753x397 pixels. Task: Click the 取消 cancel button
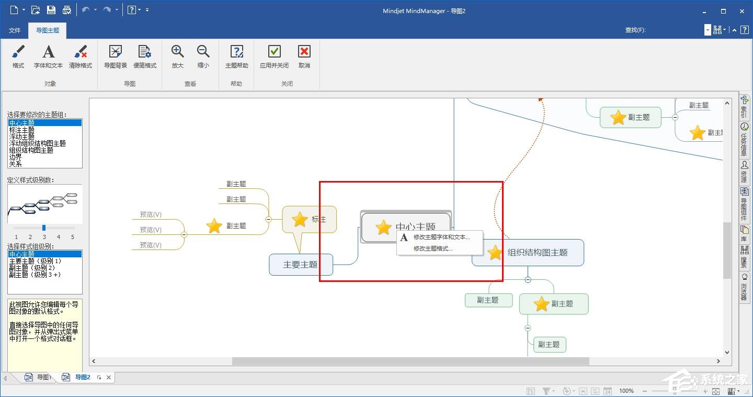[304, 56]
